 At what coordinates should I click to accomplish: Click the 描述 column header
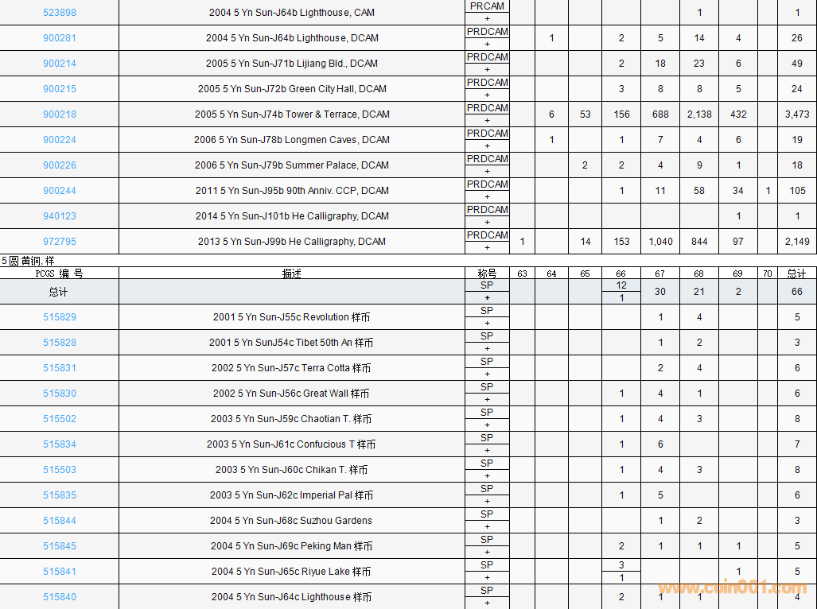click(x=292, y=273)
